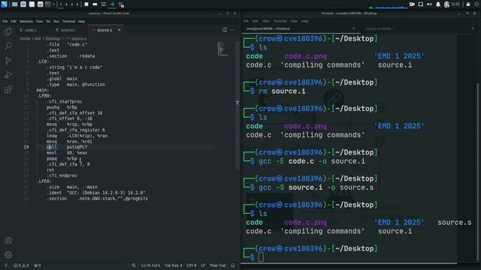481x270 pixels.
Task: Click the VS Code editor vertical scrollbar
Action: [237, 106]
